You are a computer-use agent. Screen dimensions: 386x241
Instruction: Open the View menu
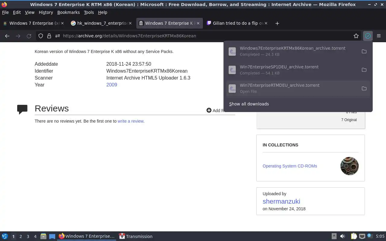coord(30,12)
